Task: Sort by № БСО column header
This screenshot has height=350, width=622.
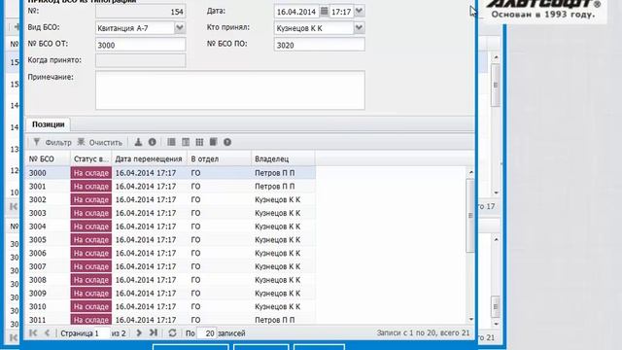Action: (x=48, y=159)
